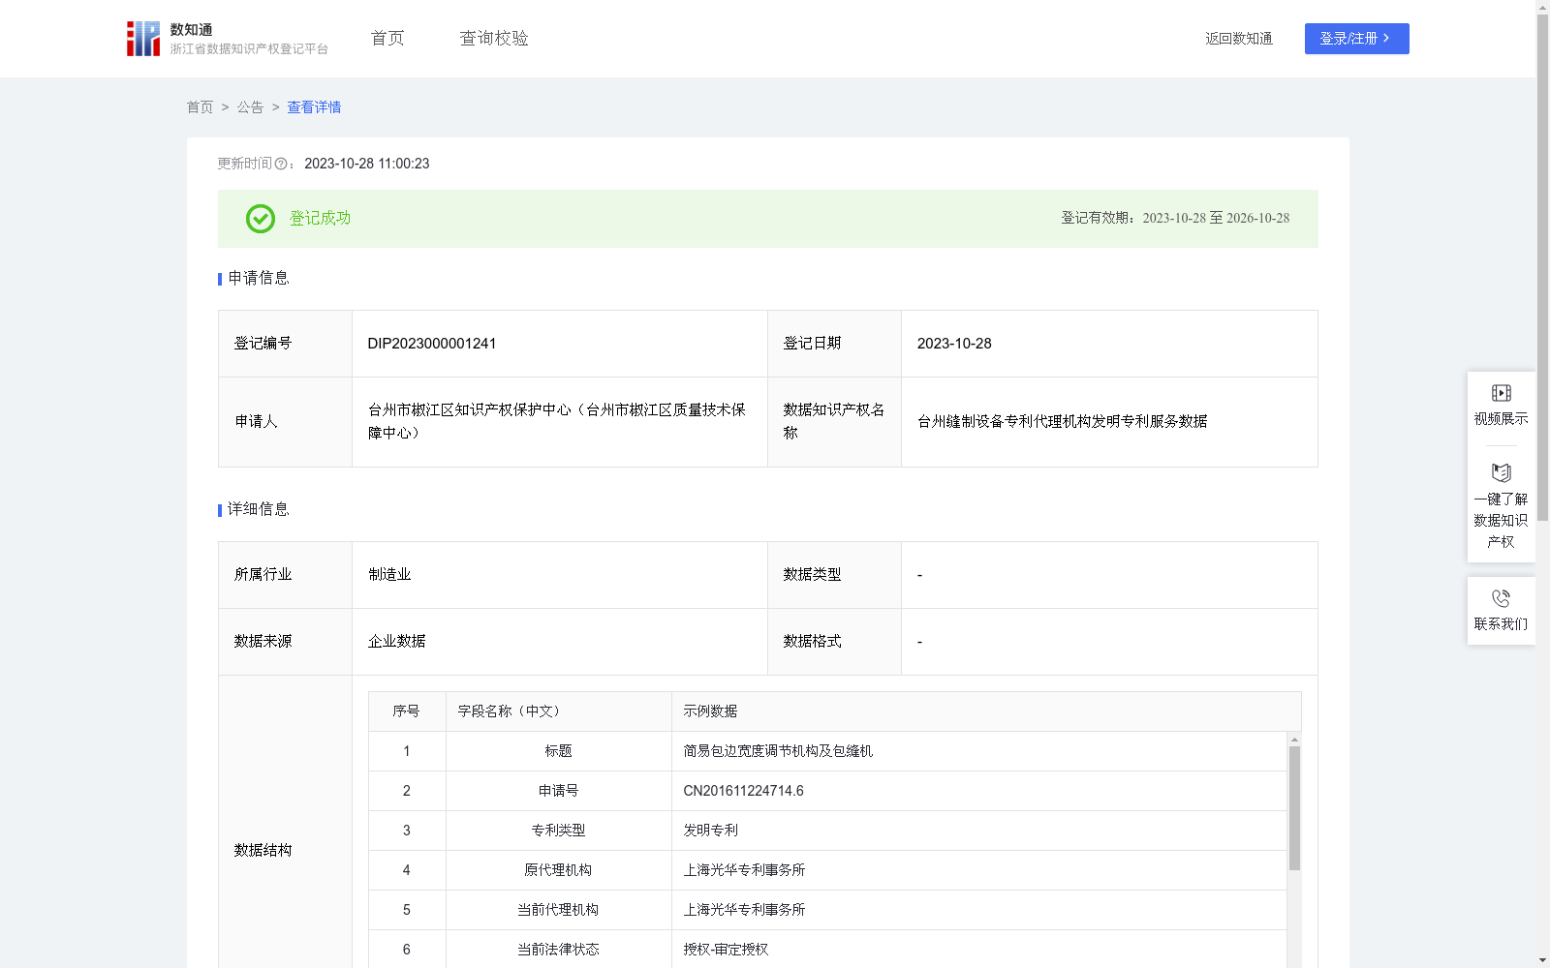This screenshot has height=968, width=1550.
Task: Click the 企业数据 data source value
Action: (x=396, y=642)
